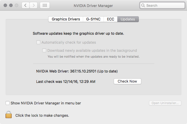The width and height of the screenshot is (187, 124).
Task: Select the ECC tab
Action: (111, 19)
